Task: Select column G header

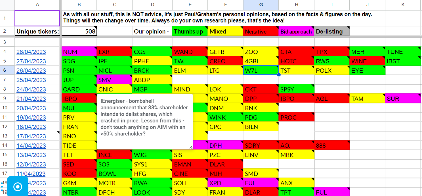Action: pos(261,5)
